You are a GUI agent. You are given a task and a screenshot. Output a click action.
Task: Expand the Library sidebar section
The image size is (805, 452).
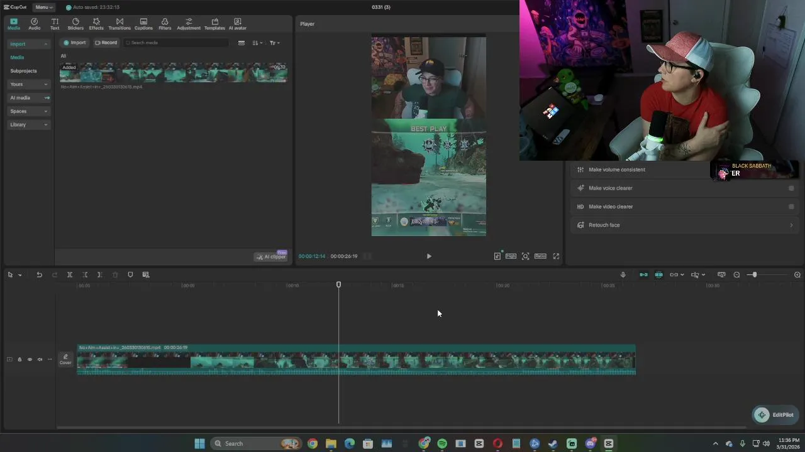(x=28, y=125)
